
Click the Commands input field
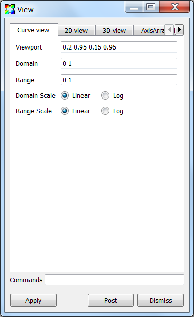[115, 280]
